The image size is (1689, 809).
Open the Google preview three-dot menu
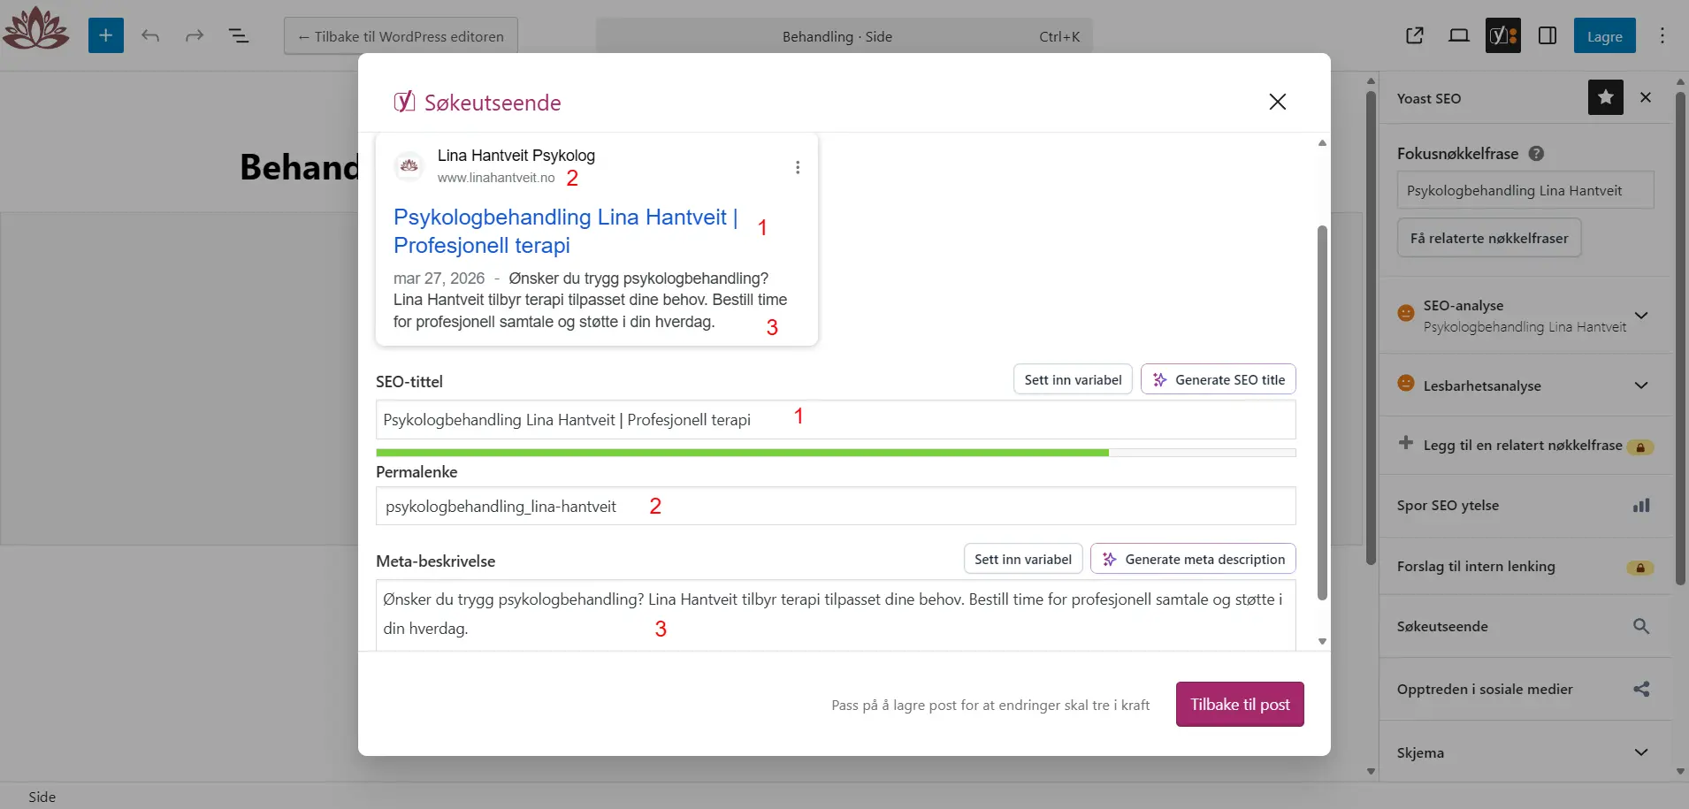[x=798, y=167]
